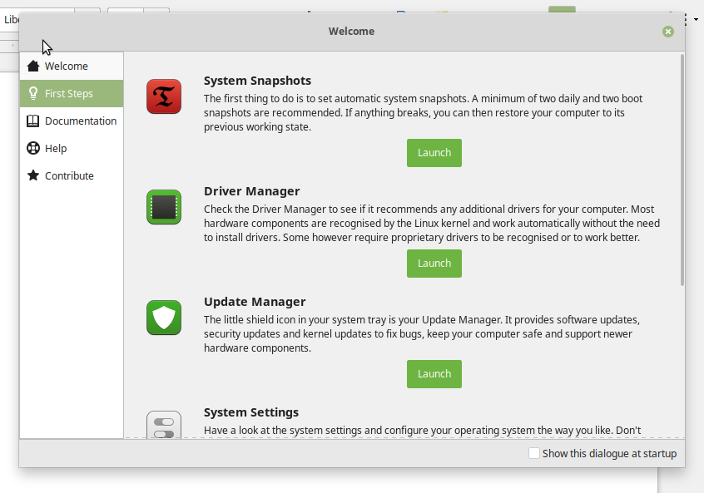Viewport: 704px width, 493px height.
Task: Click the System Settings heading
Action: tap(251, 412)
